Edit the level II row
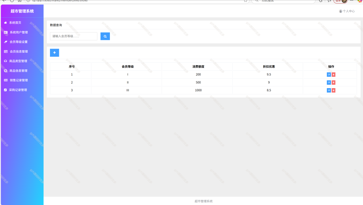Screen dimensions: 363x205 (329, 82)
